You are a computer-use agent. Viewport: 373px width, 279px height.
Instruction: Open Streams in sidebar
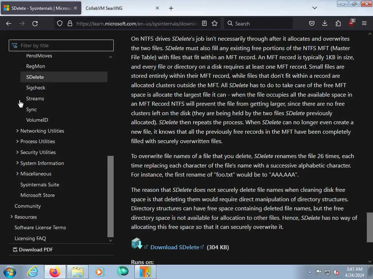tap(35, 98)
